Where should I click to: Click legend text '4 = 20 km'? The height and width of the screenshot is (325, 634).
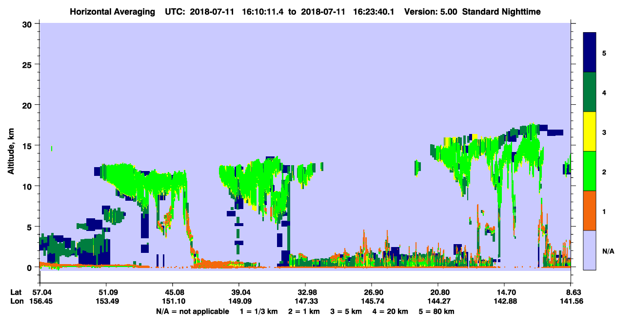click(390, 311)
